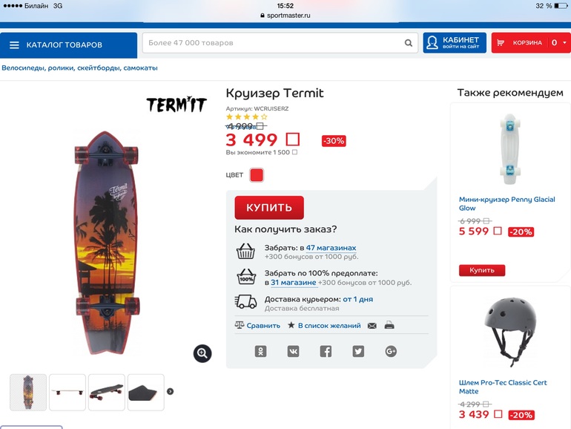The height and width of the screenshot is (429, 571).
Task: Click the red КУПИТЬ button
Action: click(x=269, y=207)
